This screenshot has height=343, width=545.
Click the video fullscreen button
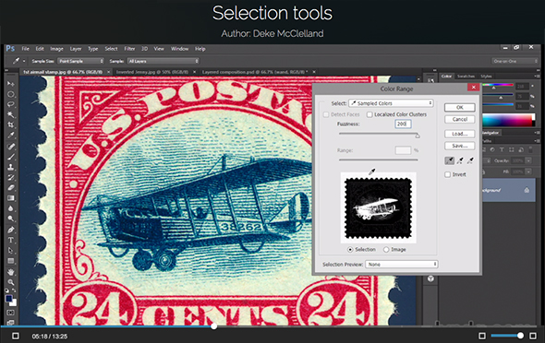point(533,336)
